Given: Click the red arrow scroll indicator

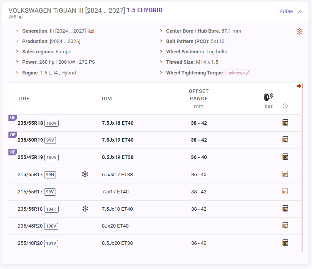Looking at the screenshot, I should coord(299,86).
